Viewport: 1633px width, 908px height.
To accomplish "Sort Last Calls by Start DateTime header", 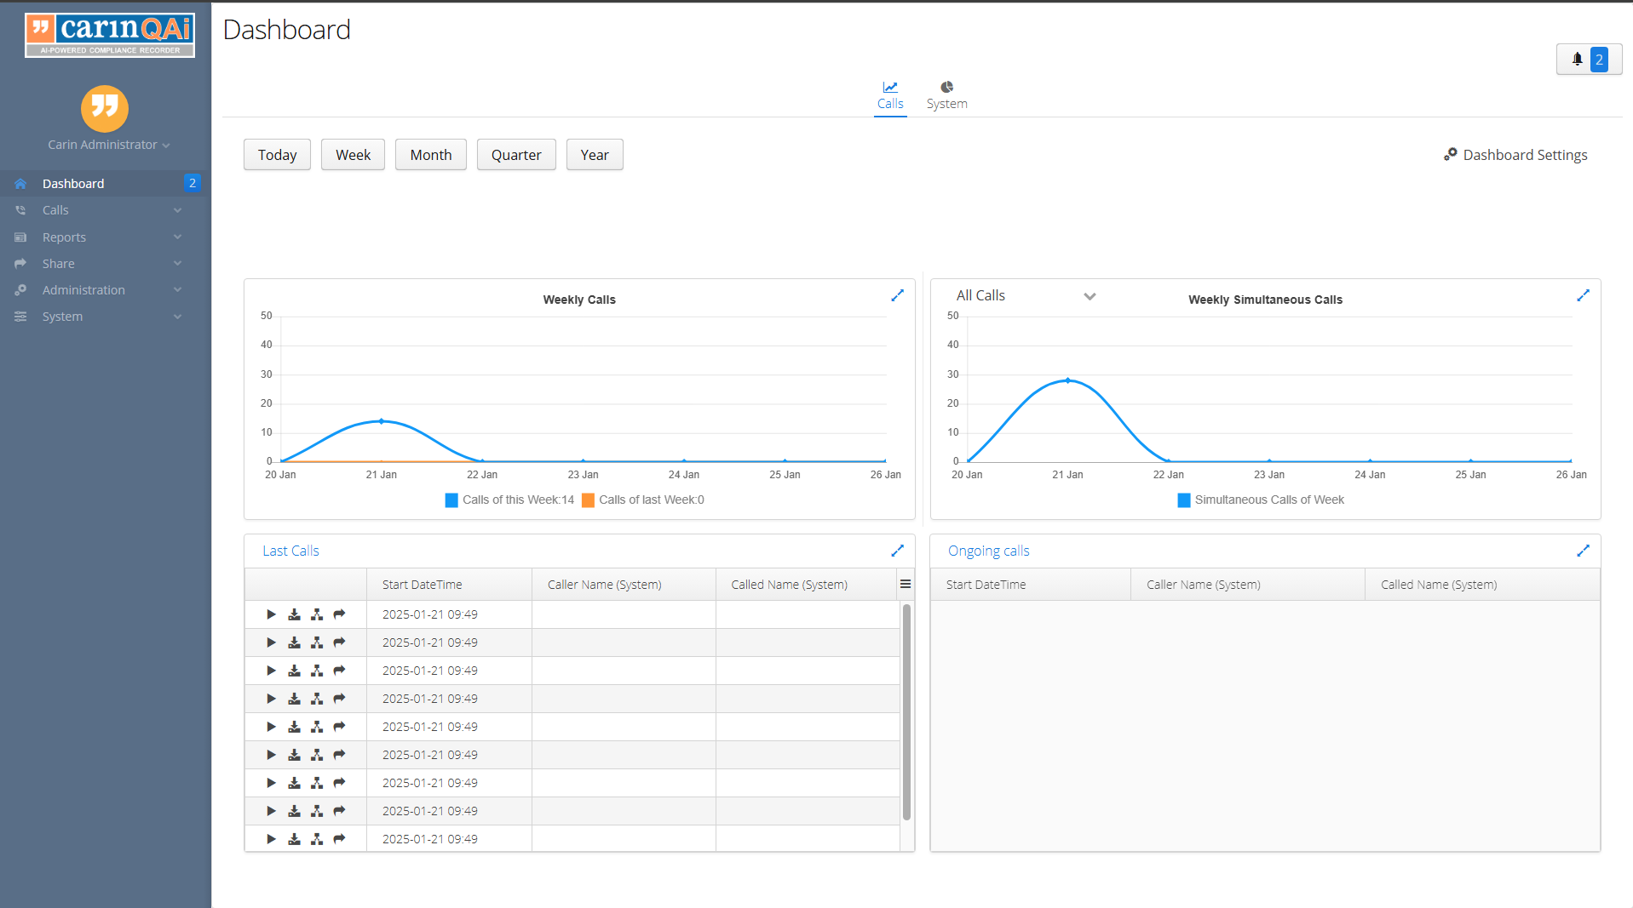I will pyautogui.click(x=449, y=585).
